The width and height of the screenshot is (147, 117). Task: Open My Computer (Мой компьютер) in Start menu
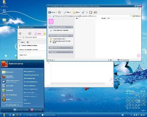tap(29, 78)
